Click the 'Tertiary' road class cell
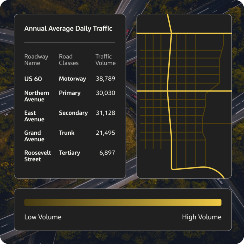 (x=69, y=153)
